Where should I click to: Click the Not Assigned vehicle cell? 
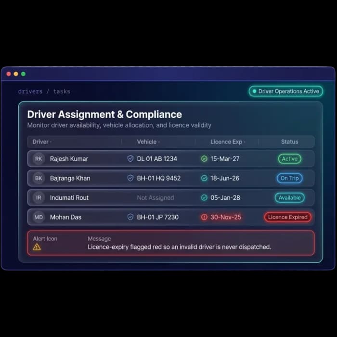click(156, 198)
